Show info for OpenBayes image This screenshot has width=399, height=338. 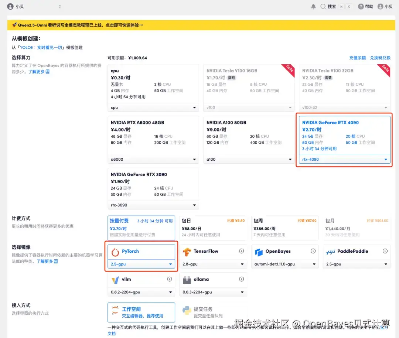click(313, 251)
